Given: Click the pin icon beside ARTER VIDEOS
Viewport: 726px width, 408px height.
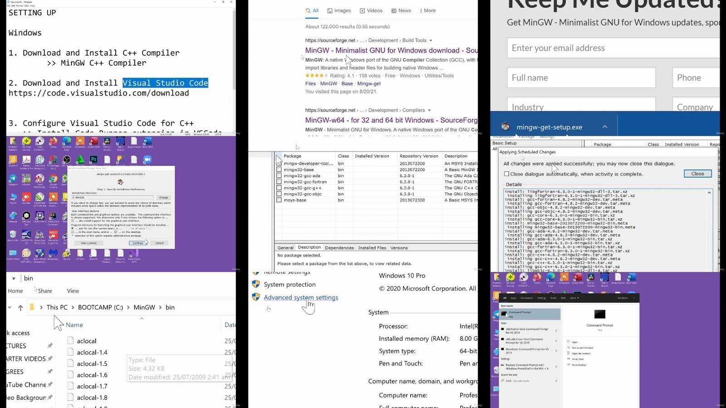Looking at the screenshot, I should pos(50,359).
